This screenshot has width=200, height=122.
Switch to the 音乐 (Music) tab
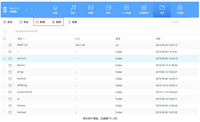point(73,9)
